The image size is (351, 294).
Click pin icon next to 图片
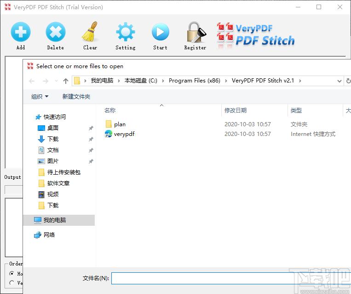[91, 161]
